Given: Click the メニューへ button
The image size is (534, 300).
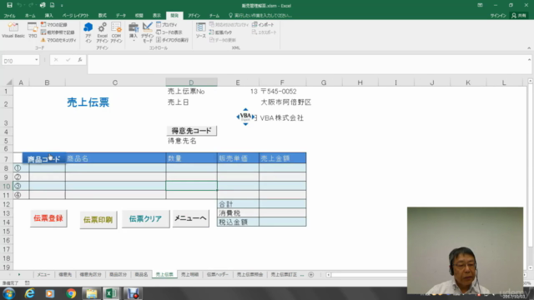Looking at the screenshot, I should pyautogui.click(x=191, y=218).
